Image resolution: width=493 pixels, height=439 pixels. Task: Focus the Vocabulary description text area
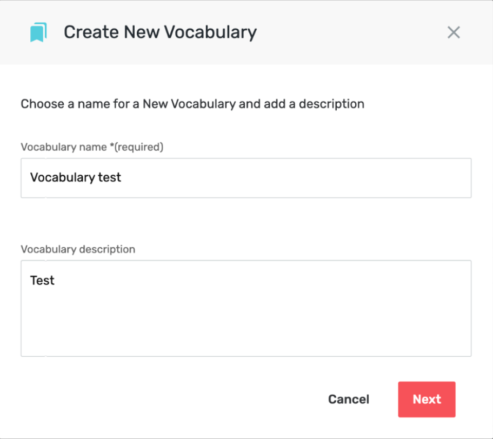point(246,308)
